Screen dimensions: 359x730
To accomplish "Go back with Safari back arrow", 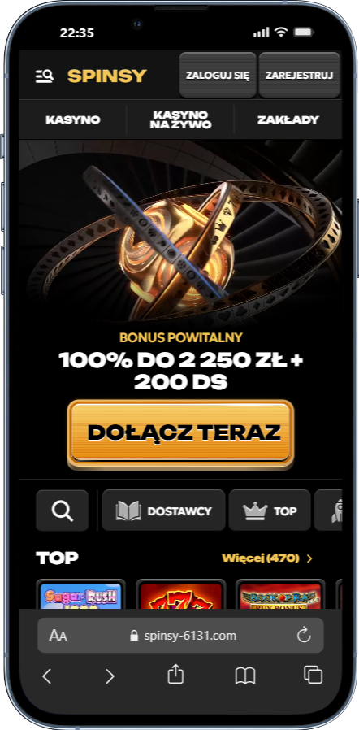I will (x=46, y=676).
